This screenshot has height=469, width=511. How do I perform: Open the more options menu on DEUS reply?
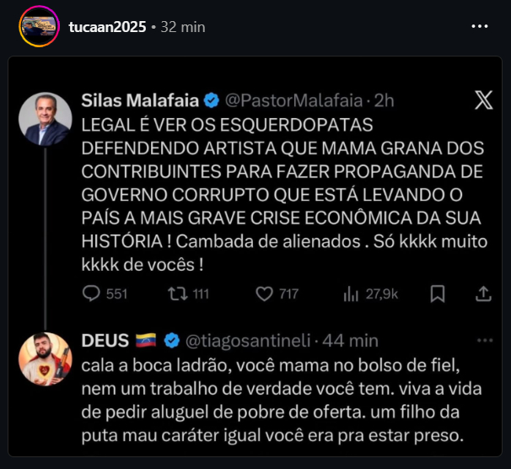(484, 340)
